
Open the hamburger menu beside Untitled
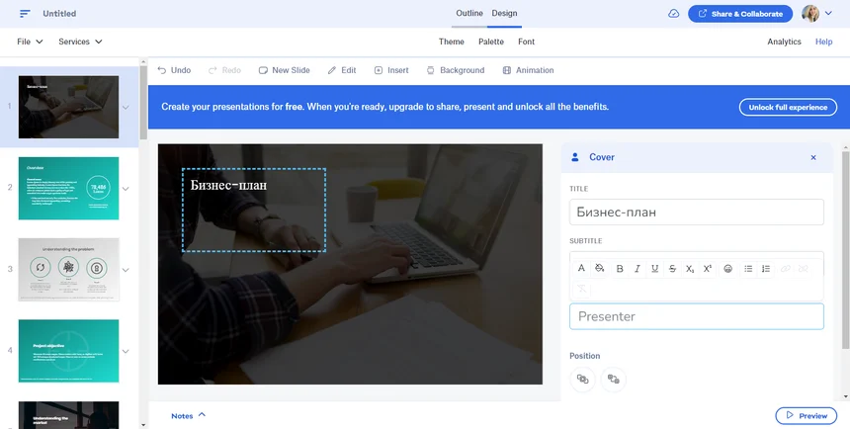coord(25,14)
